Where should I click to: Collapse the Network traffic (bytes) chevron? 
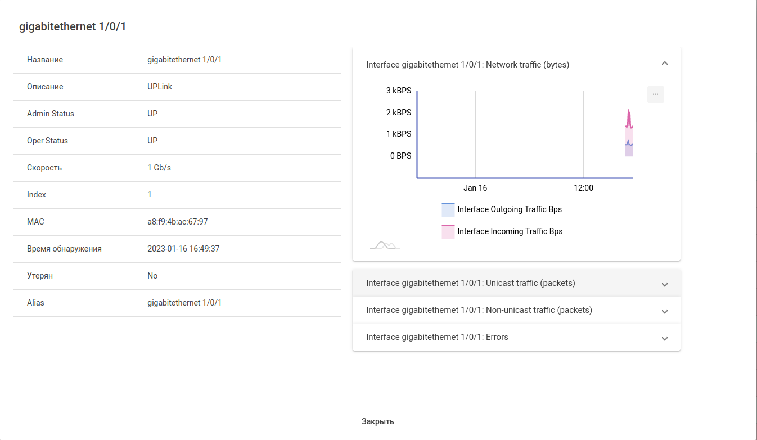[664, 64]
